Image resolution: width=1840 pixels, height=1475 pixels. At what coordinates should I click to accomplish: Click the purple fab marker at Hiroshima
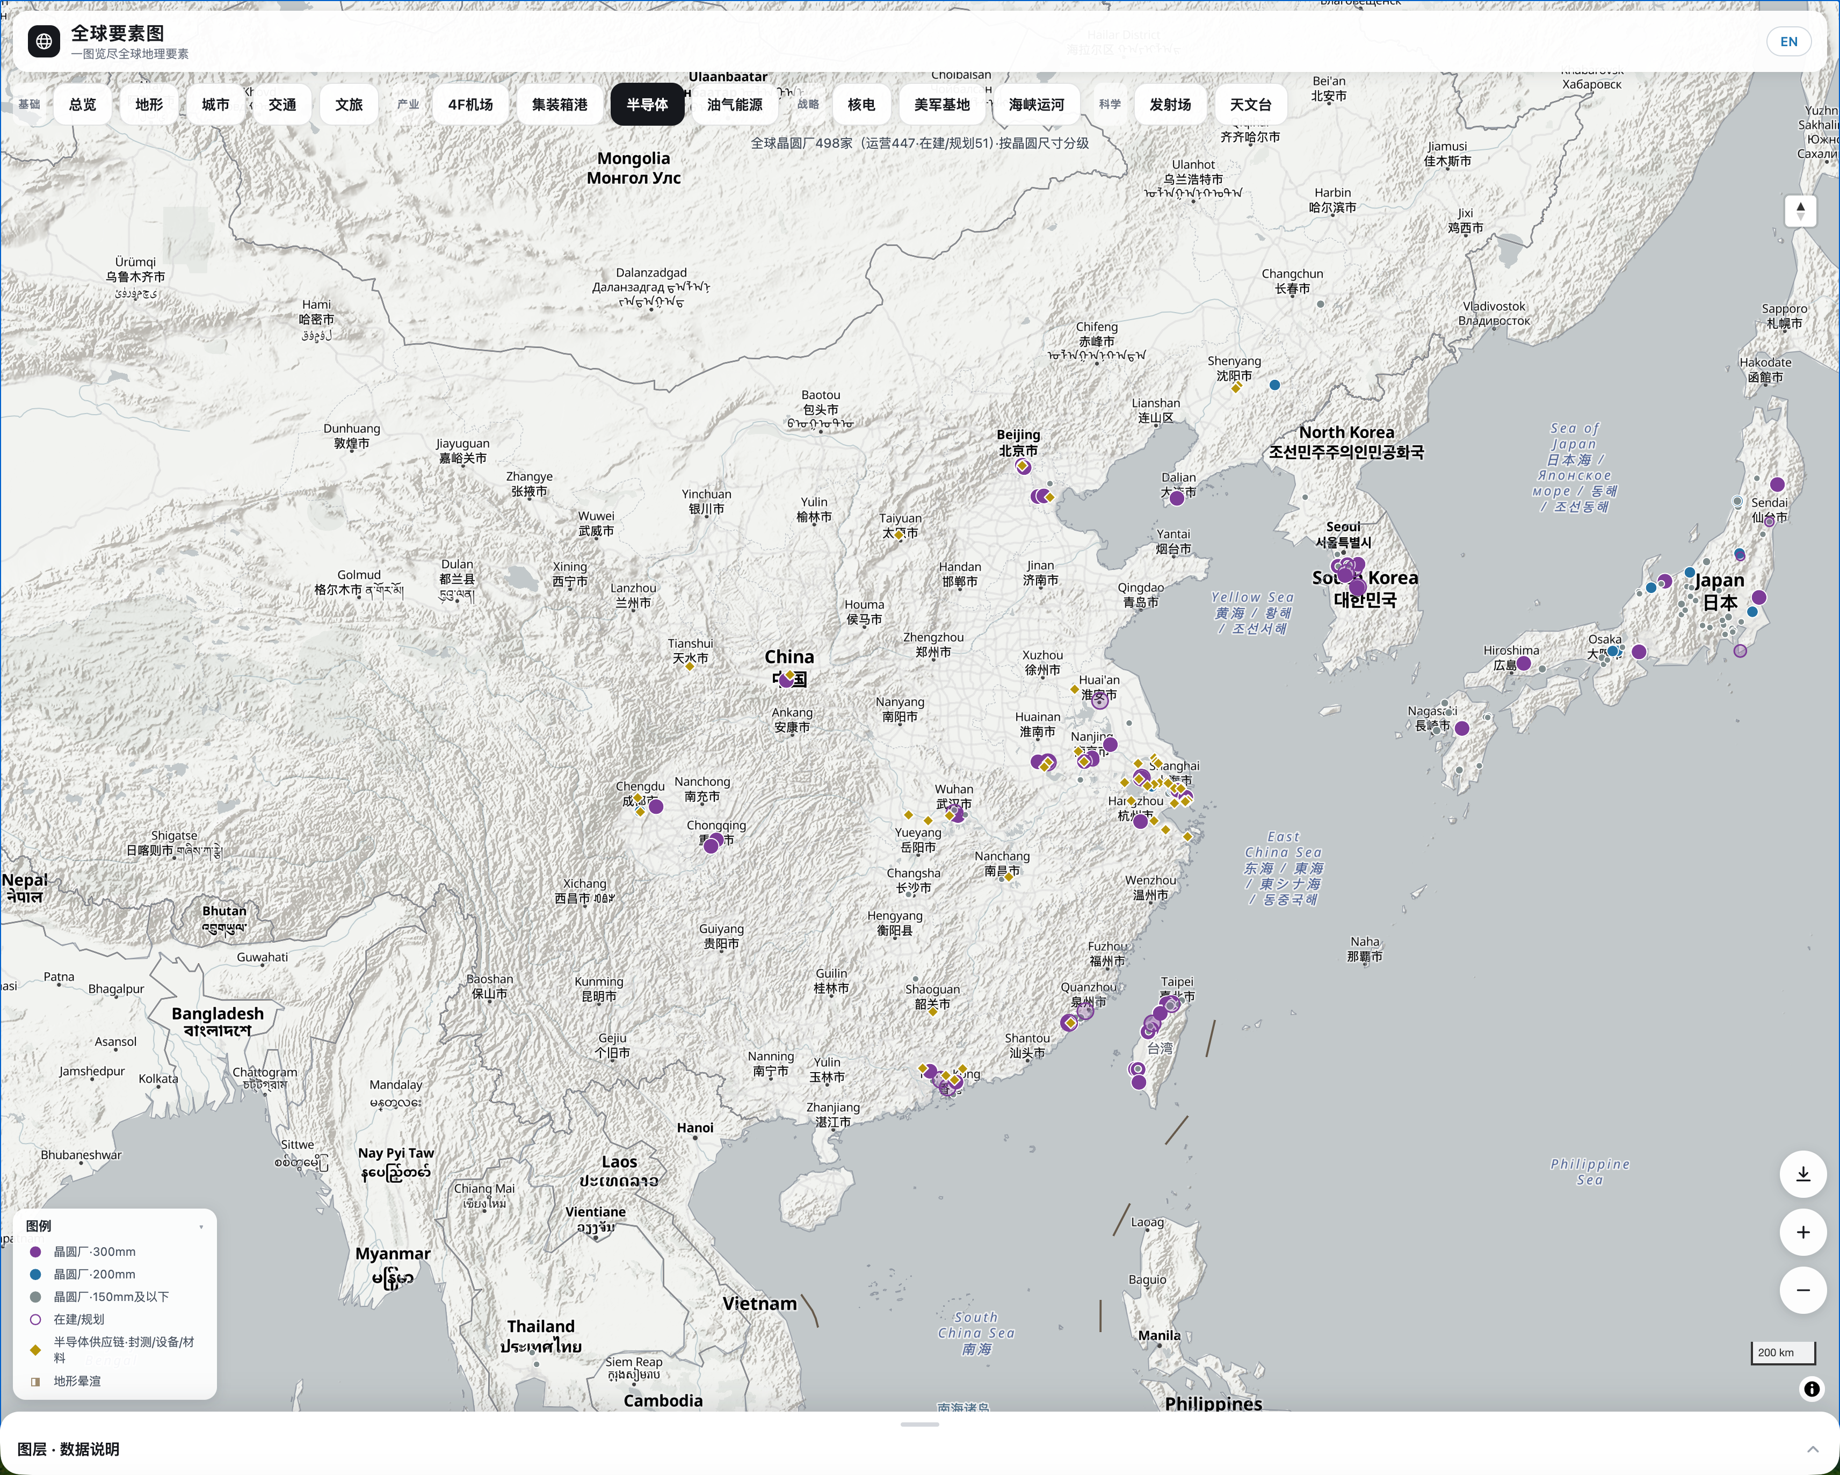(1523, 663)
